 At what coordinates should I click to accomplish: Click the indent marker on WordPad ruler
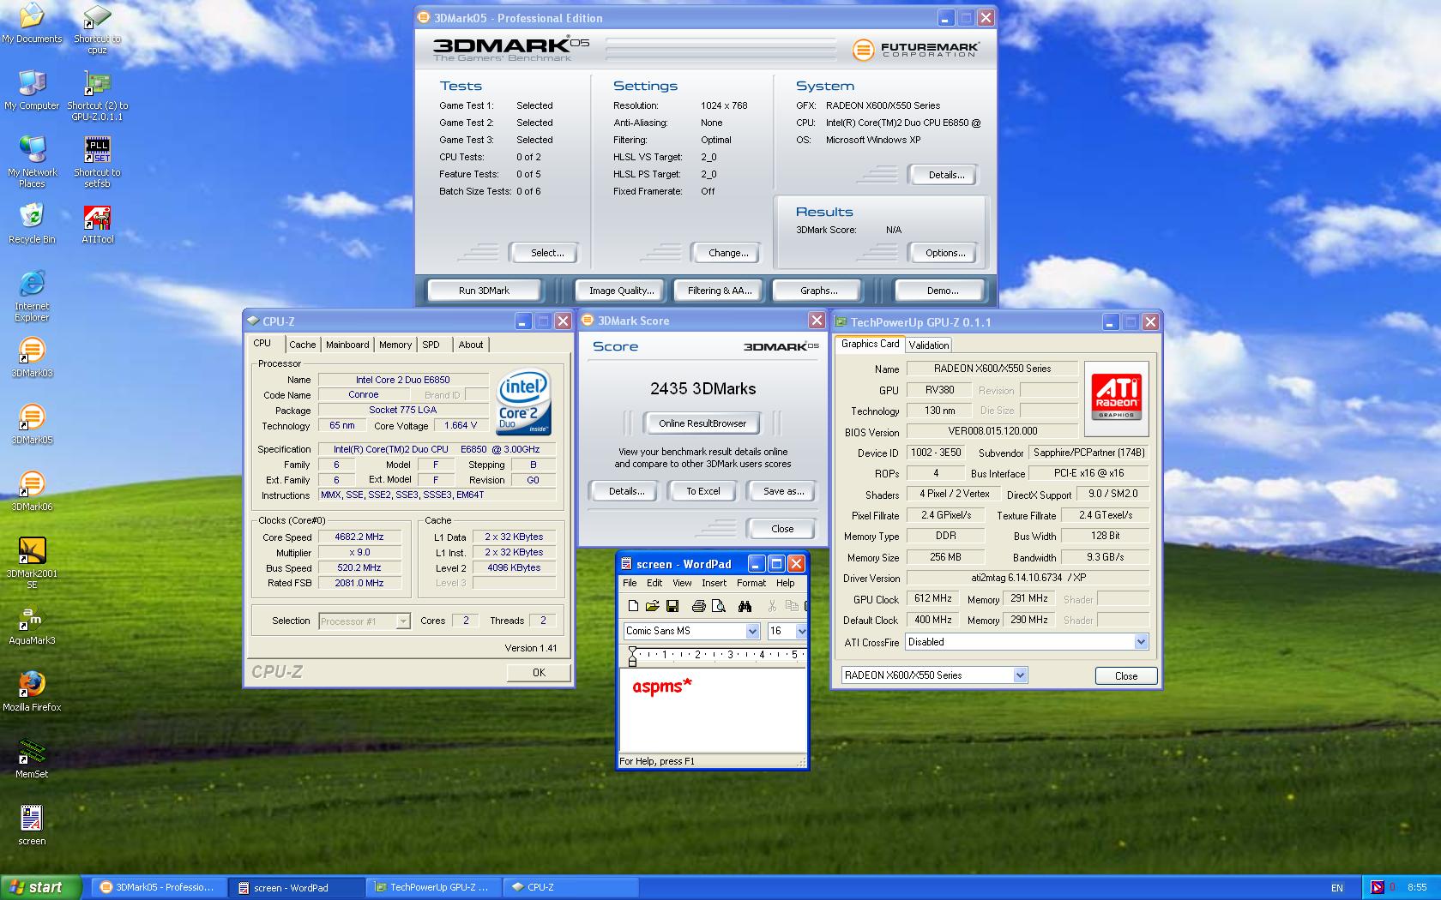(x=633, y=657)
